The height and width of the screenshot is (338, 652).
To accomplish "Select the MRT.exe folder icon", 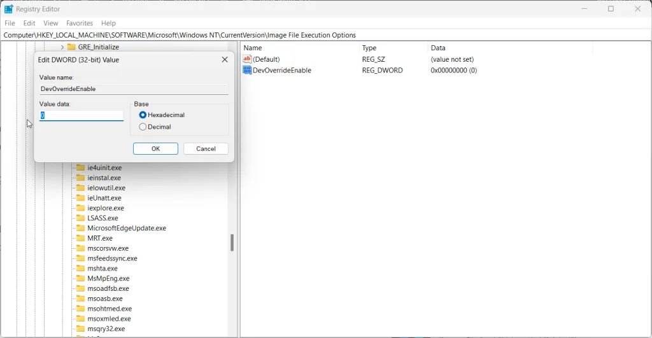I will click(x=81, y=238).
